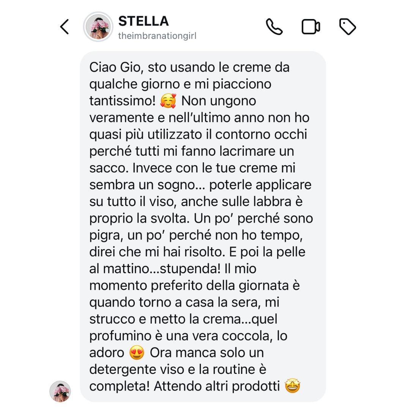The height and width of the screenshot is (410, 410).
Task: Click the word "sacco." in the message
Action: point(108,168)
